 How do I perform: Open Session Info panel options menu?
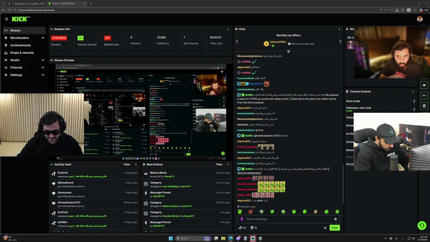[x=228, y=29]
